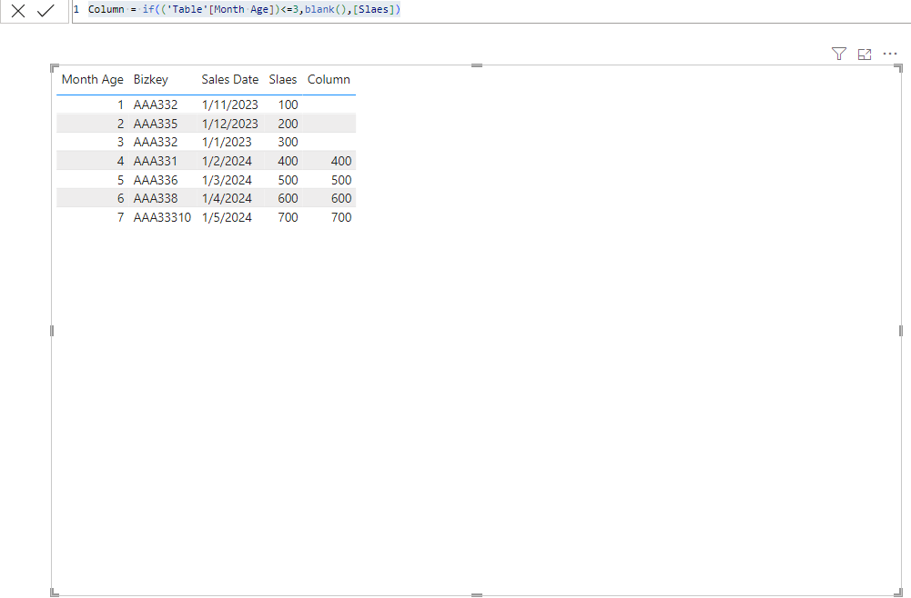Click the left edge handle of visual

(52, 331)
